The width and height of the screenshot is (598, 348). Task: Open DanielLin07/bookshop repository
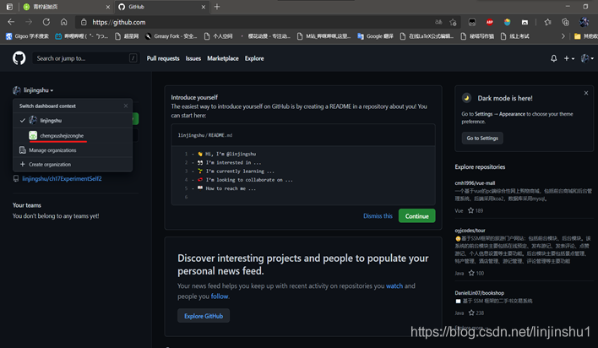click(480, 293)
